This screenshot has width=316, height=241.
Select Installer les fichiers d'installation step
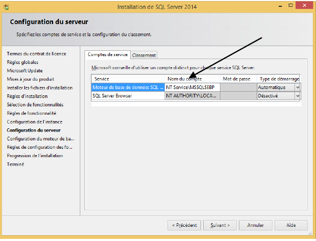coord(40,88)
